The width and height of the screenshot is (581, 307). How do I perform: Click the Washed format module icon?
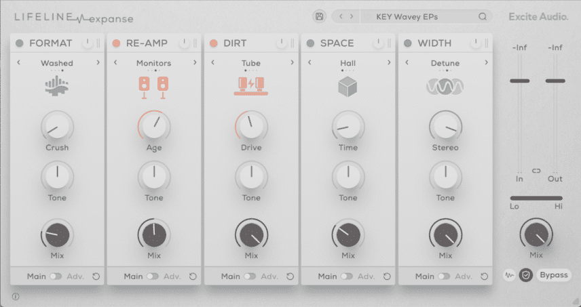coord(57,86)
